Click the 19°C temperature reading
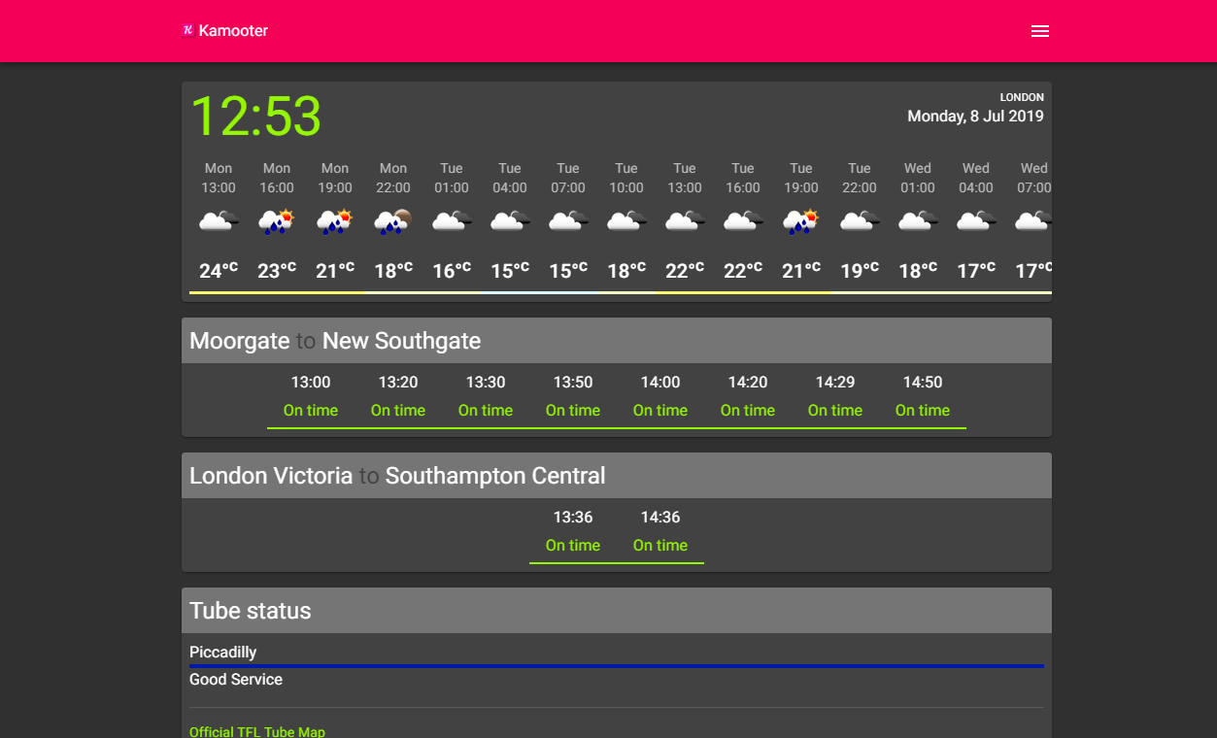 860,270
